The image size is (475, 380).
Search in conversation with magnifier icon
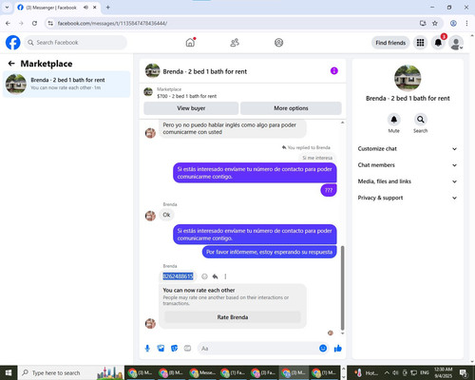pyautogui.click(x=420, y=120)
